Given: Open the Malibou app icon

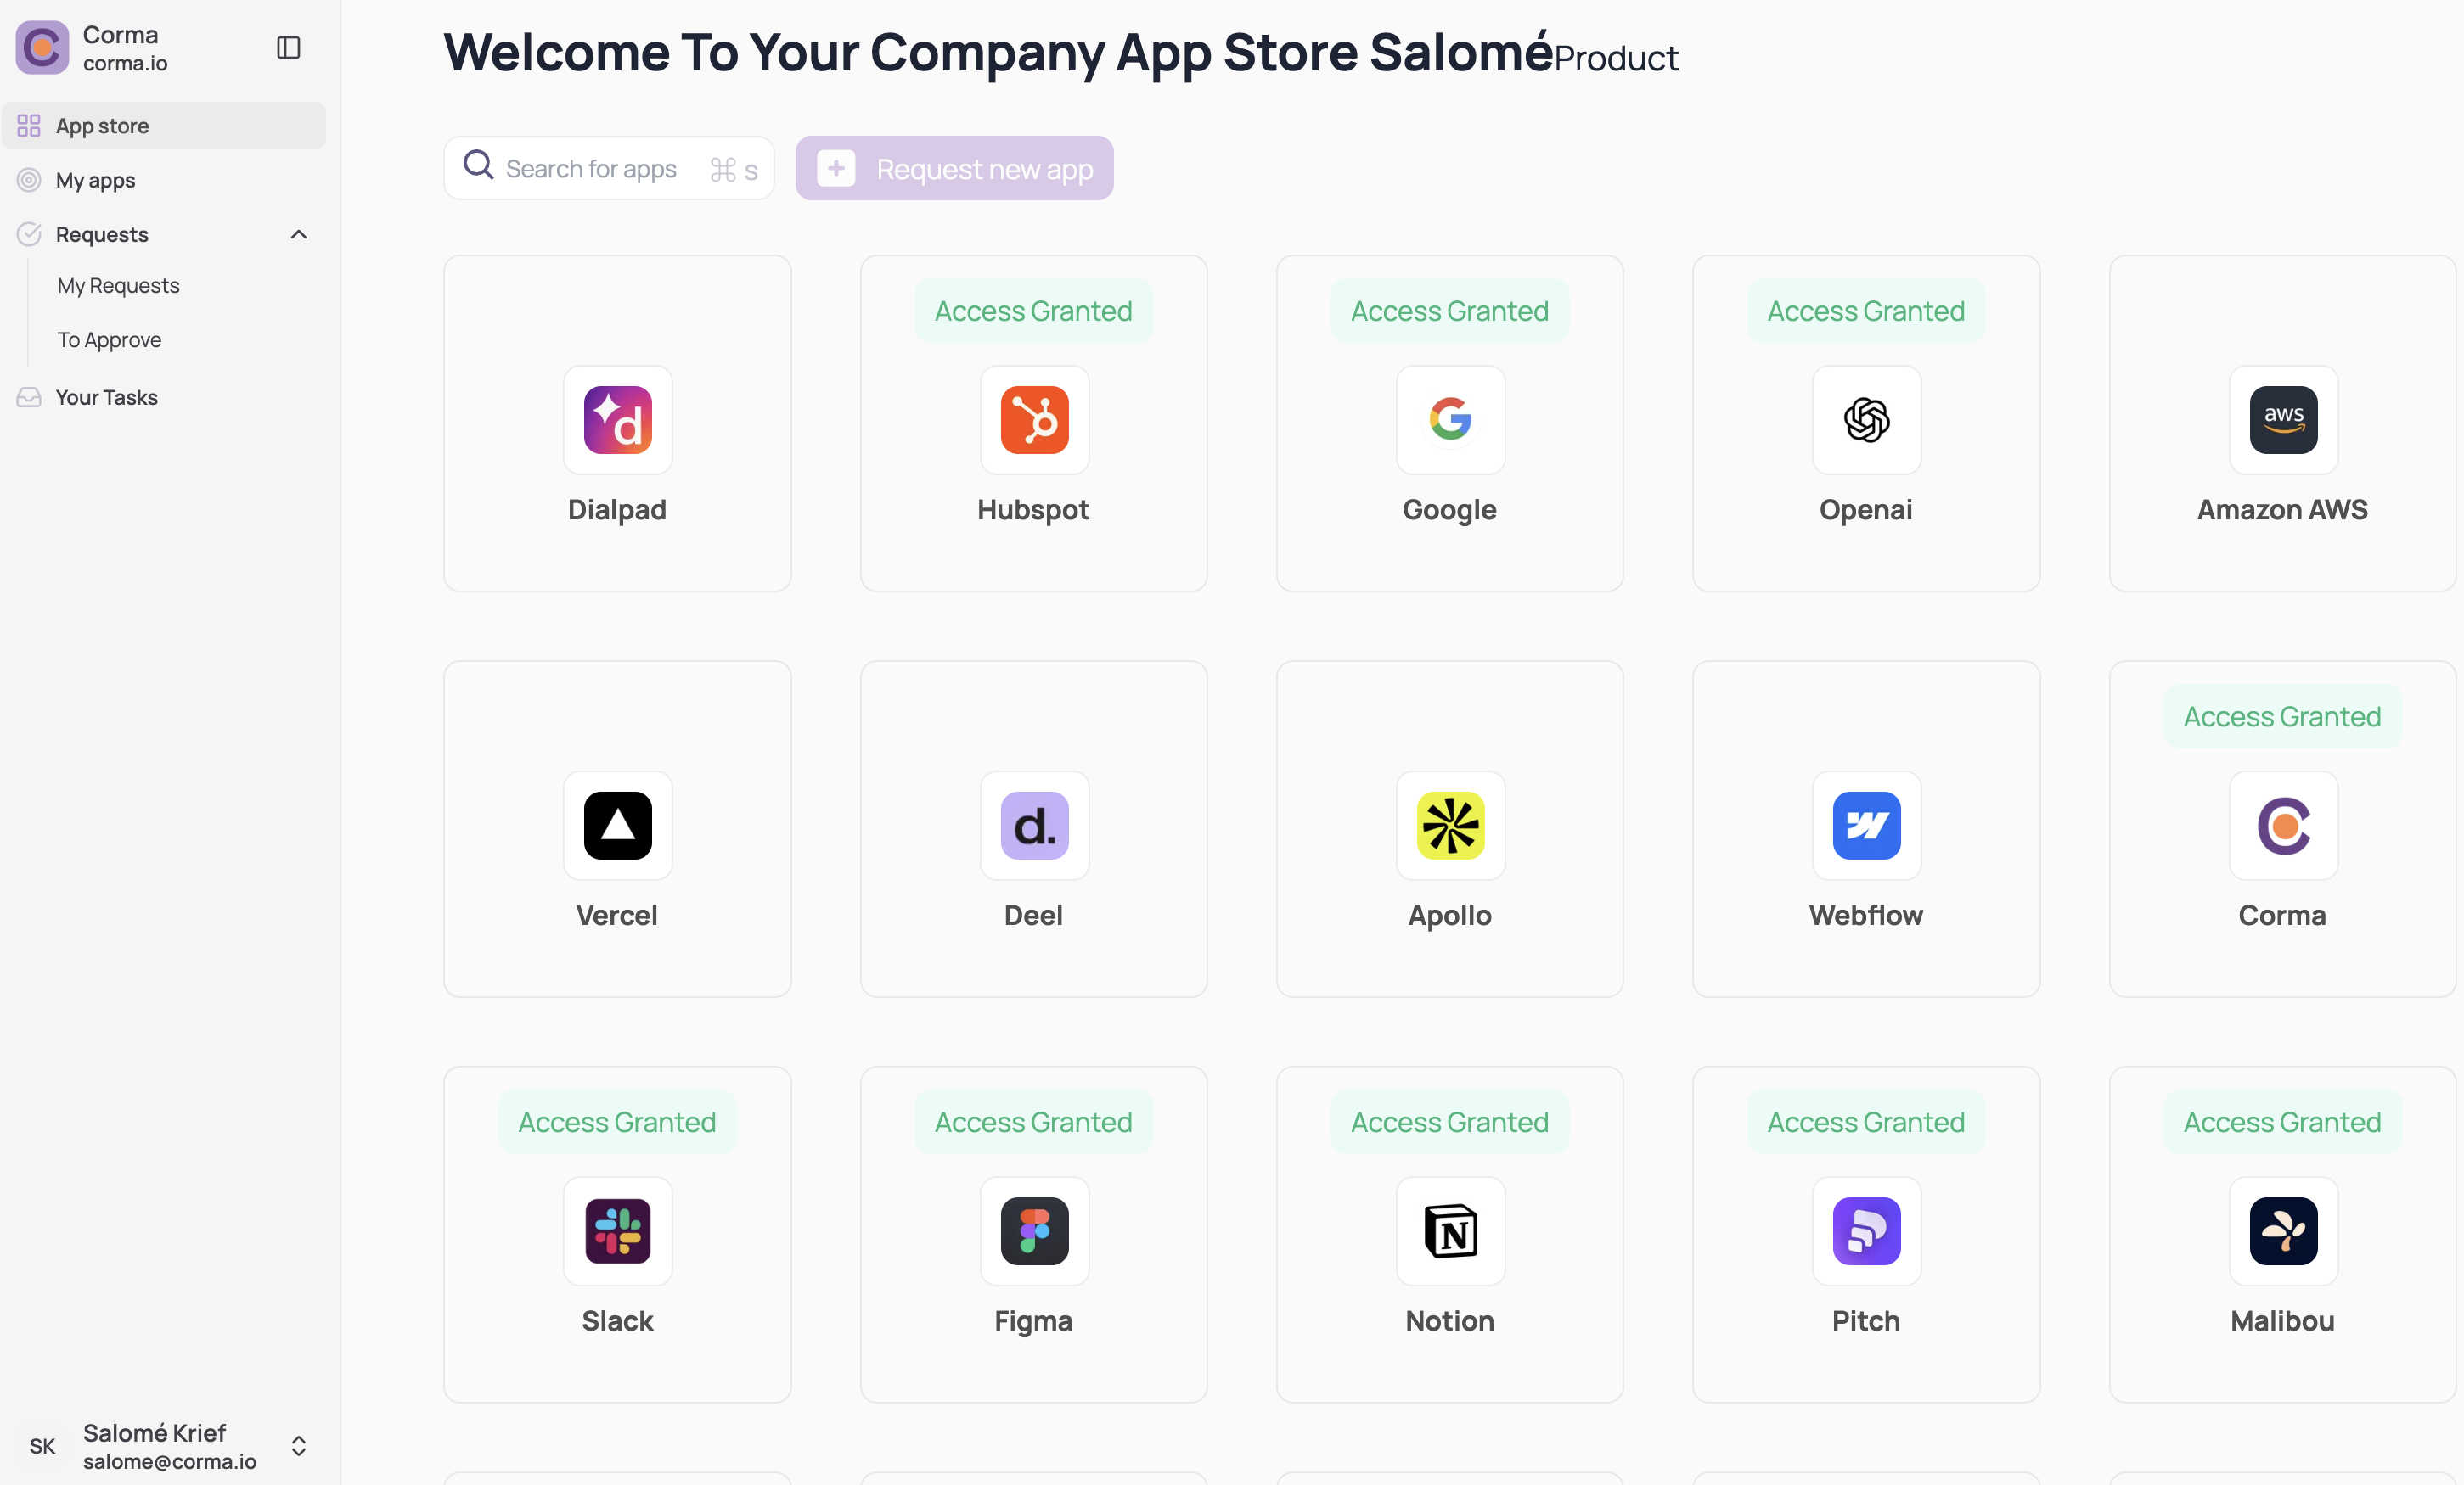Looking at the screenshot, I should (2282, 1231).
